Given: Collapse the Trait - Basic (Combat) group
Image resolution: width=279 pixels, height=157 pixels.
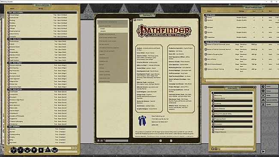Looking at the screenshot, I should 42,12.
